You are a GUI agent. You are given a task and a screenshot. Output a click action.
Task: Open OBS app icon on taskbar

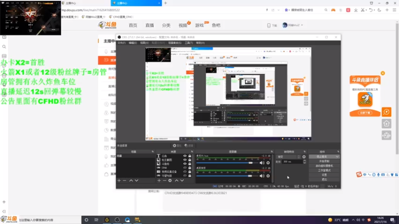(x=117, y=220)
